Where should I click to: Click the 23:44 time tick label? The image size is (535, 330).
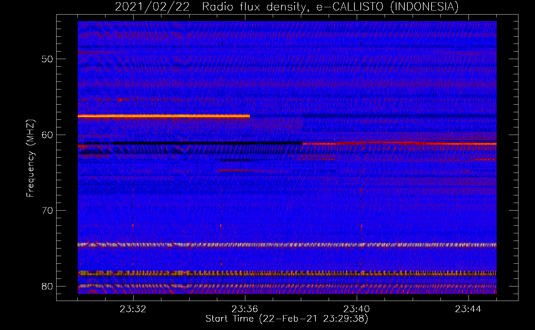468,309
